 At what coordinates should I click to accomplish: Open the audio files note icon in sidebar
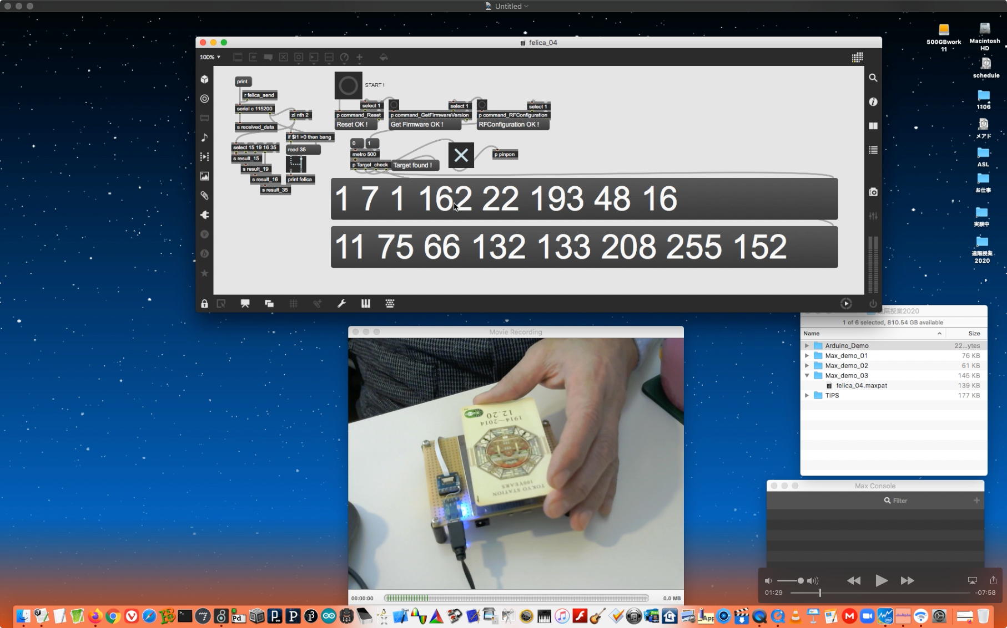click(x=204, y=137)
